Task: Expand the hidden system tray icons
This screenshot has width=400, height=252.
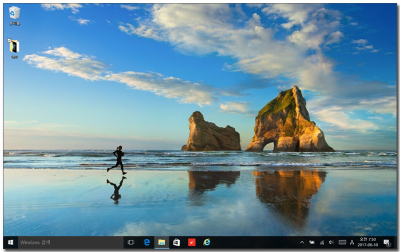Action: (302, 242)
